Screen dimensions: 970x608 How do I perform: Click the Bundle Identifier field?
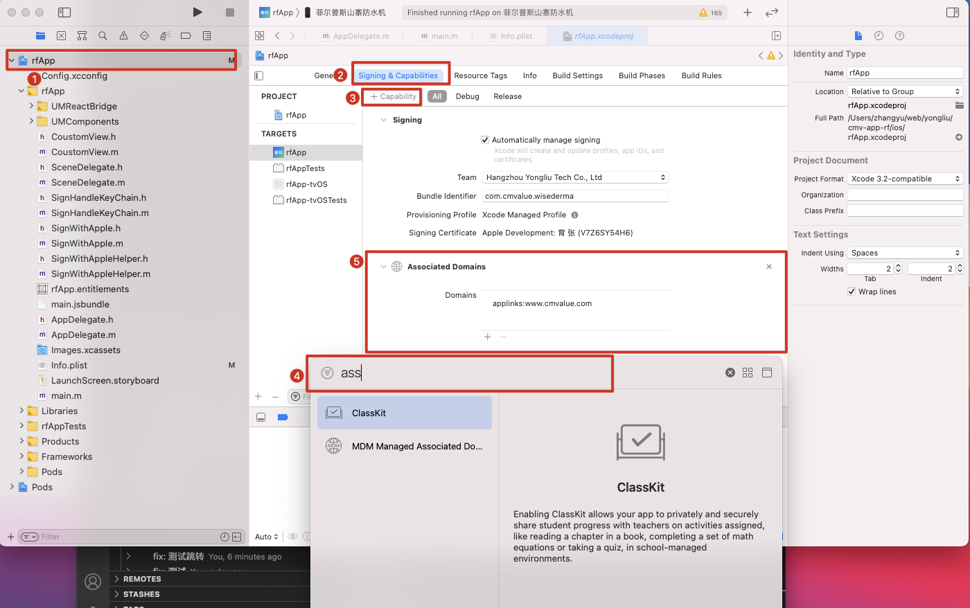click(575, 196)
